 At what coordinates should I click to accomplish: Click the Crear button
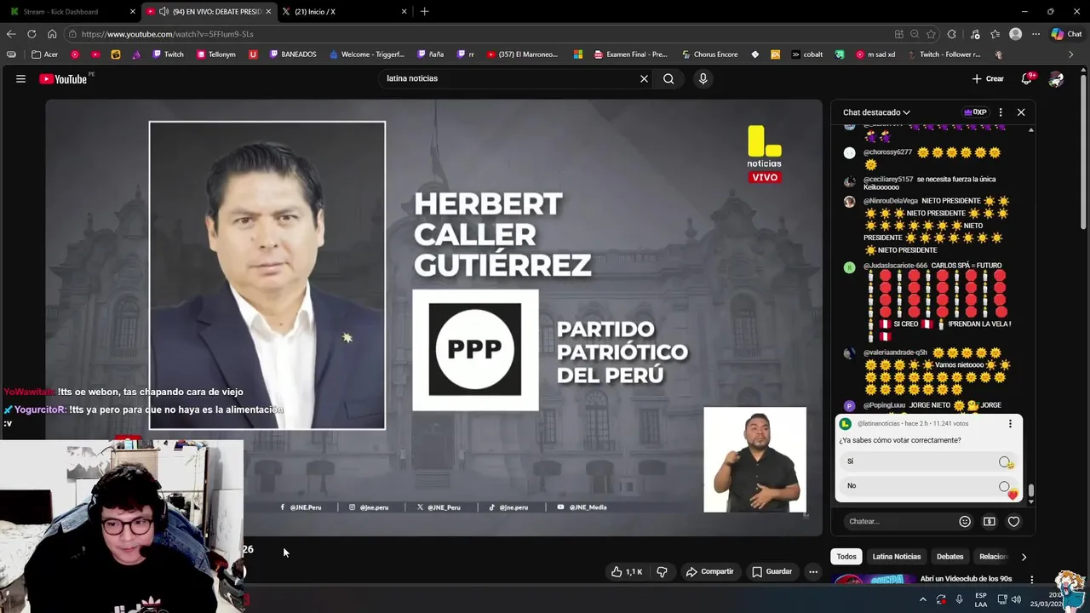tap(988, 78)
